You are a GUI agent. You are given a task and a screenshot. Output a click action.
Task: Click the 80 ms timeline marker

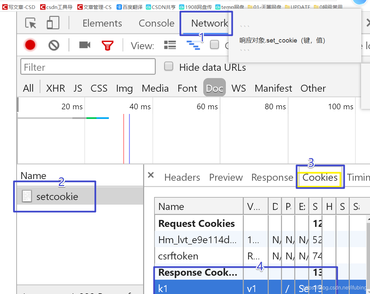click(275, 107)
